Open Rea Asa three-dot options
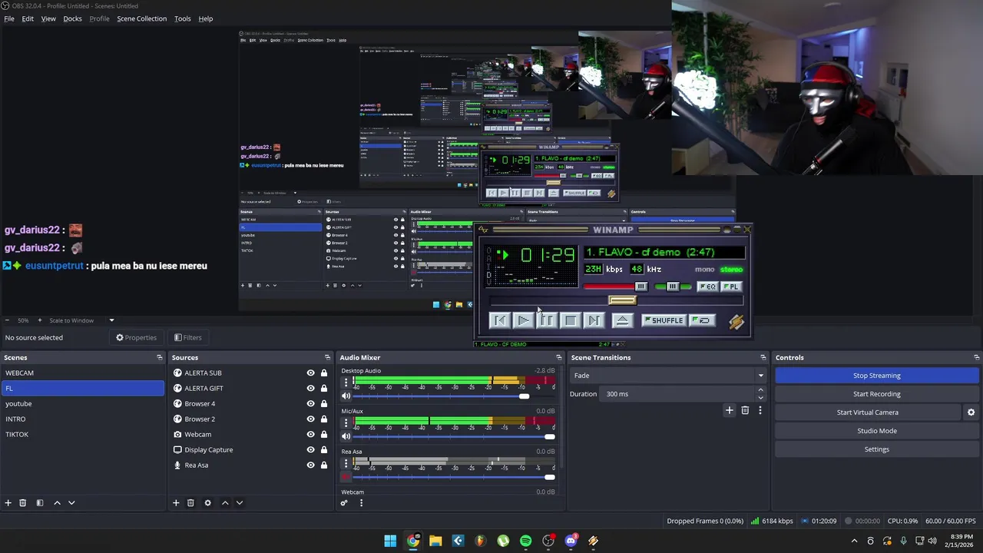Viewport: 983px width, 553px height. coord(346,463)
